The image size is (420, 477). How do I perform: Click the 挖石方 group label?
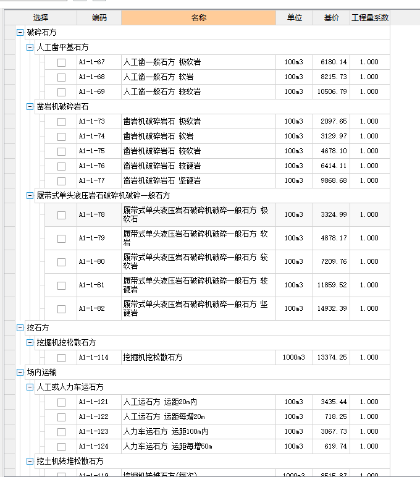38,327
